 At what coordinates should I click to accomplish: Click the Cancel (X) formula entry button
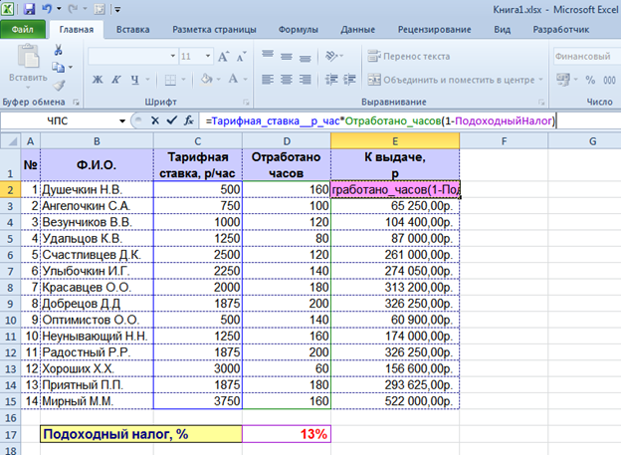[155, 120]
